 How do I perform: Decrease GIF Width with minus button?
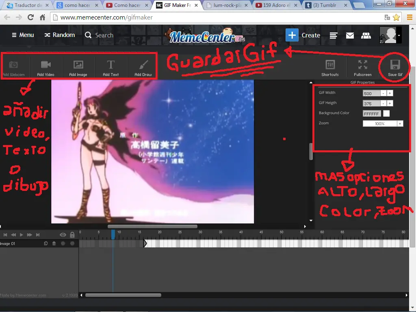(383, 93)
